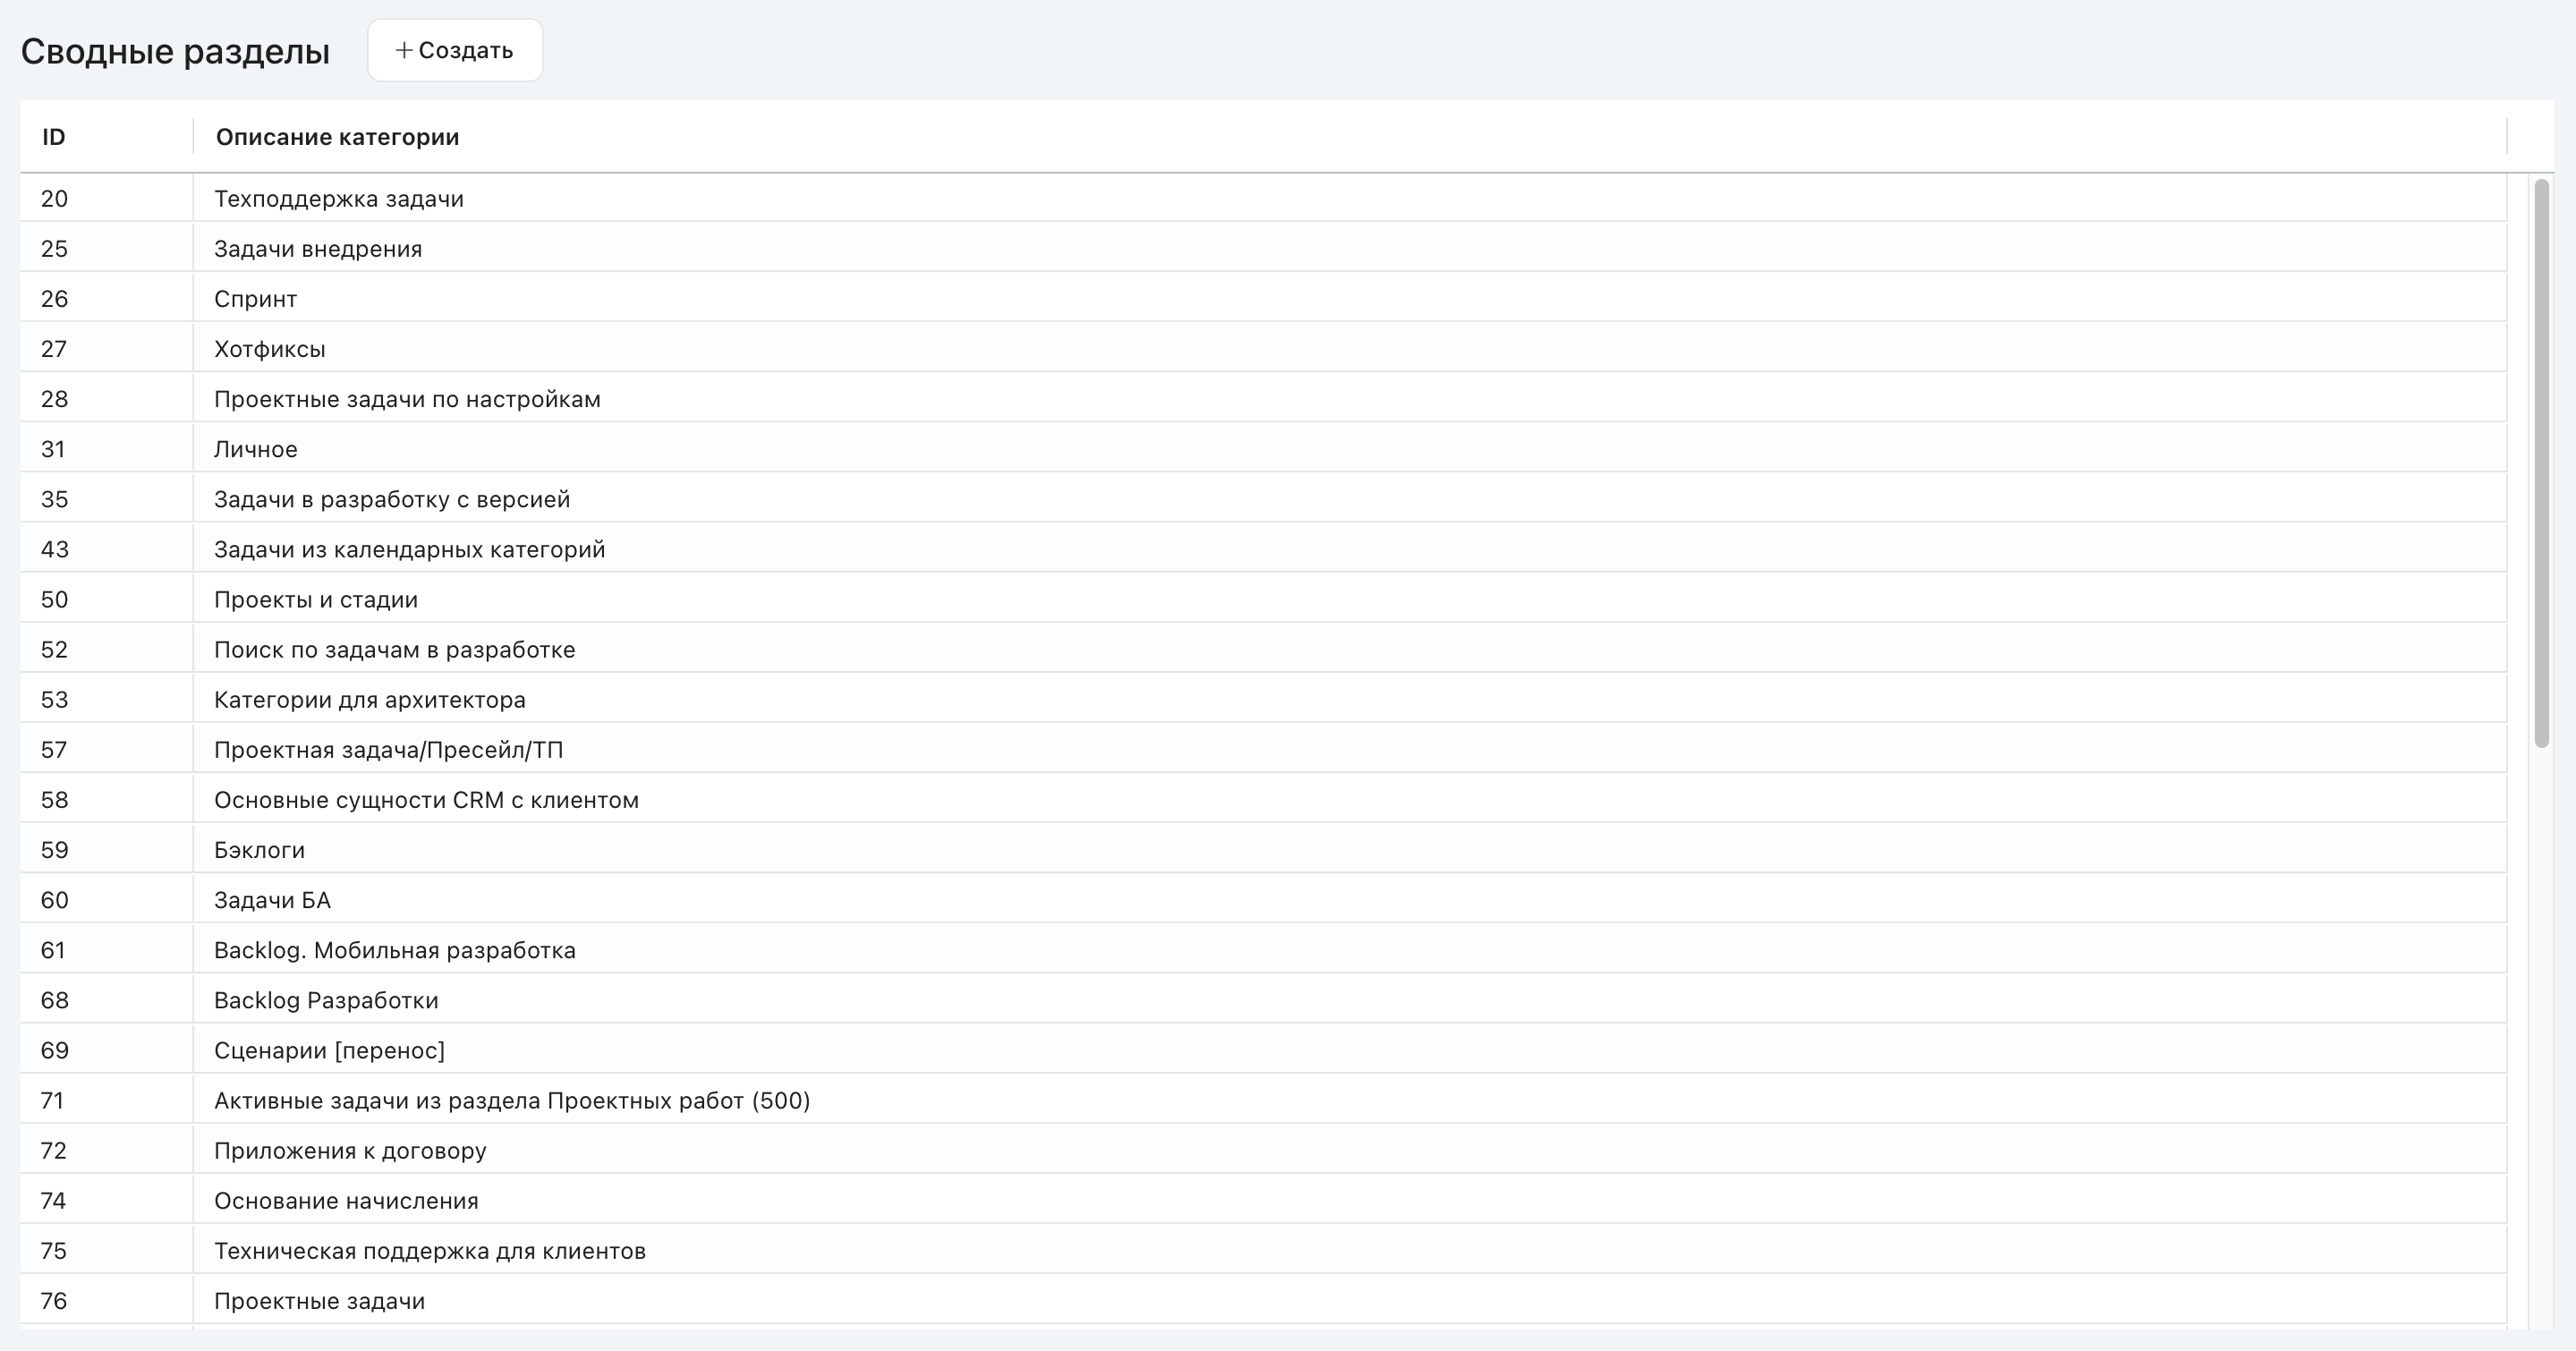
Task: Open the Основание начисления row
Action: click(1263, 1198)
